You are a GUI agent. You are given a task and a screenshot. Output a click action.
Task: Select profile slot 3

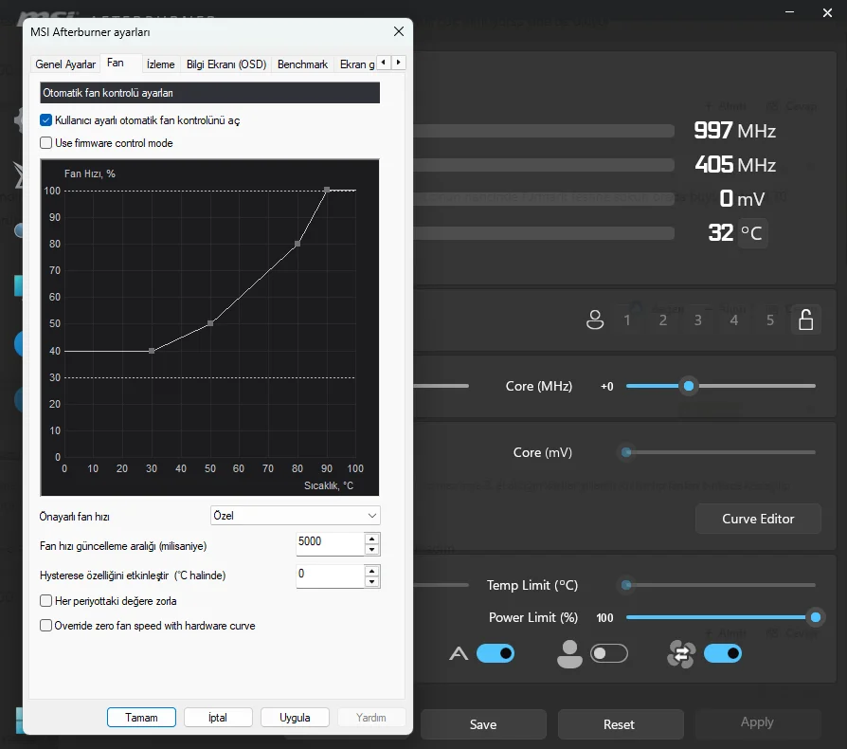click(x=698, y=320)
